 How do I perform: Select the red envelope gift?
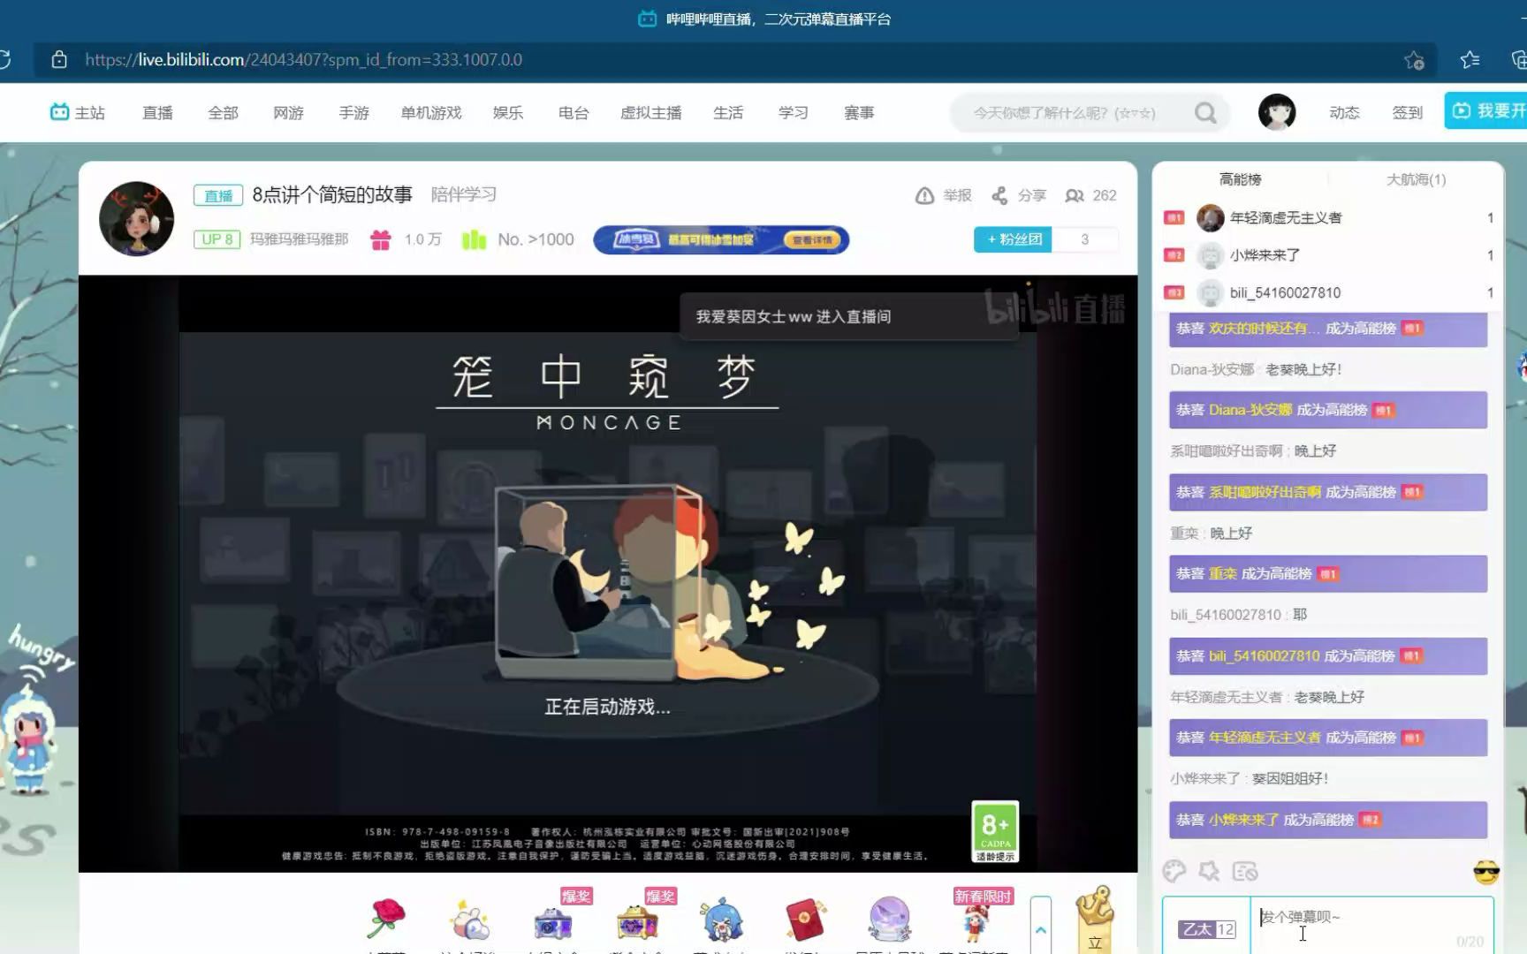(x=805, y=920)
